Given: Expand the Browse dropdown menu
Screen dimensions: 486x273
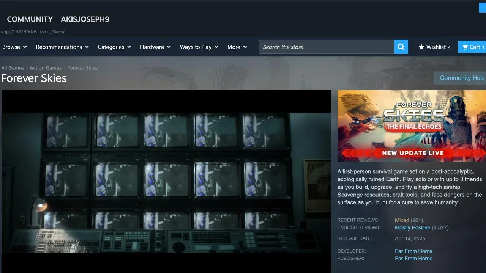Looking at the screenshot, I should tap(14, 47).
